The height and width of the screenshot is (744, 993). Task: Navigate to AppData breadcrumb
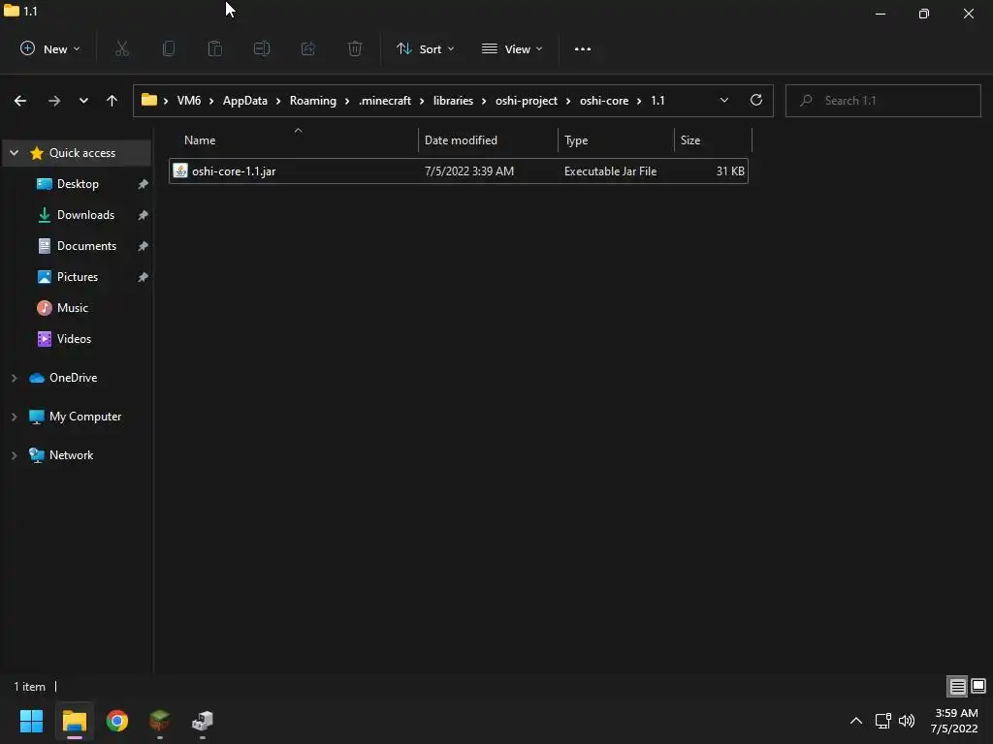tap(245, 101)
